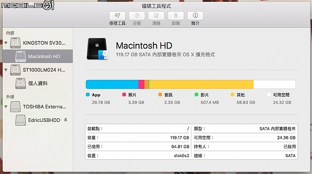Viewport: 312px width, 174px height.
Task: Click the white 可用空間 legend dot
Action: coord(269,95)
